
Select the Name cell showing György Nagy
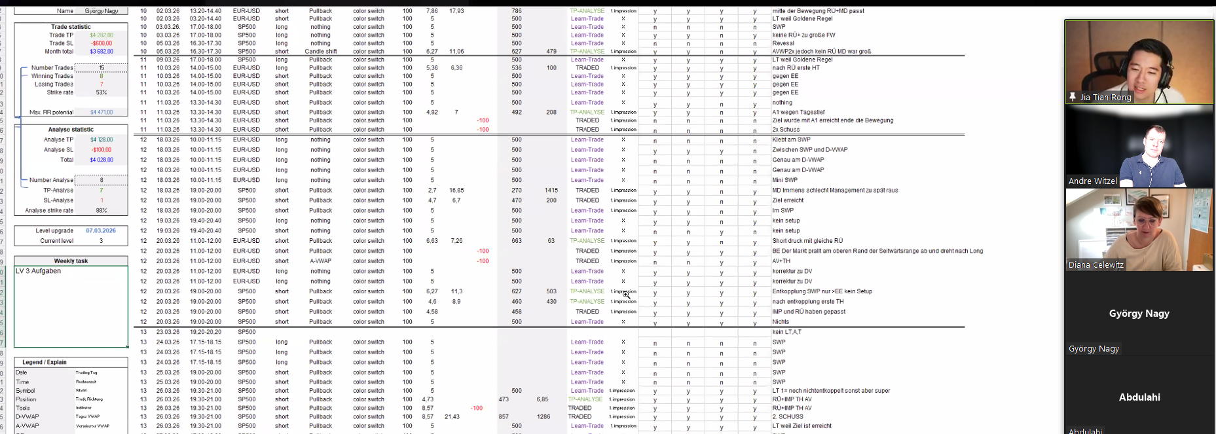(x=101, y=11)
